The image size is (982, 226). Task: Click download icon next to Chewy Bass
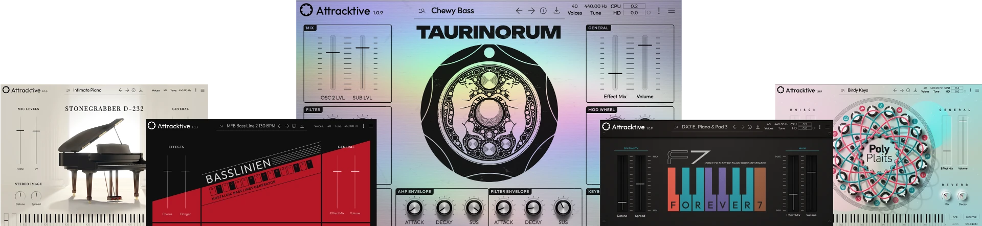[556, 10]
